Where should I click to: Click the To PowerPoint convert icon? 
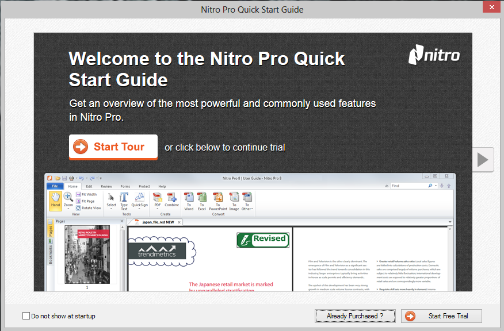coord(218,201)
